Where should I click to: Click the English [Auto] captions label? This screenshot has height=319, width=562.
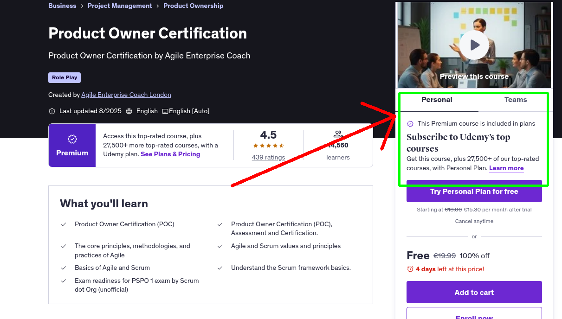pos(189,111)
